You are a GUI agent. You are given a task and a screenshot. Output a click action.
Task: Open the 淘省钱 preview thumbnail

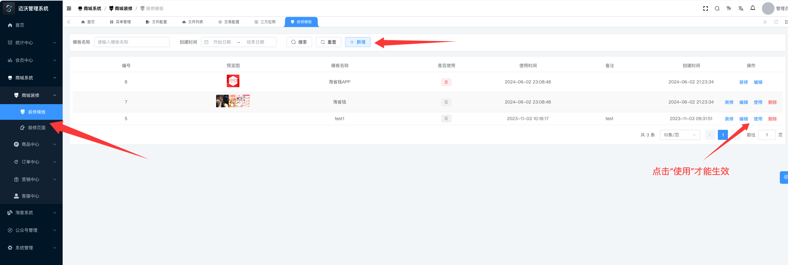233,101
